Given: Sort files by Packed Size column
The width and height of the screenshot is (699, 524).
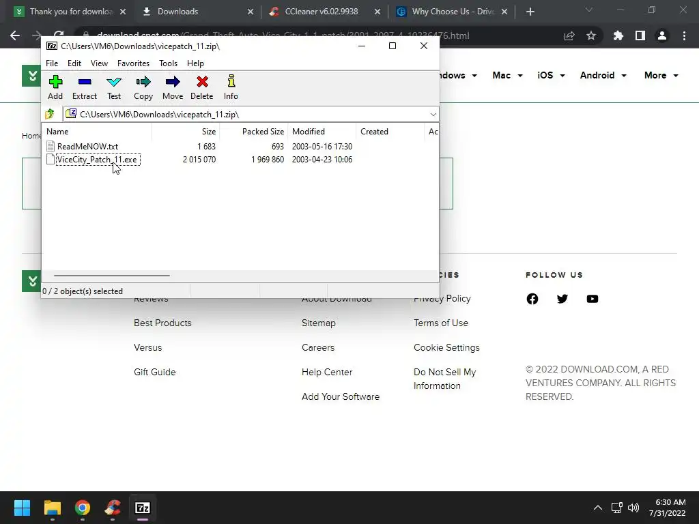Looking at the screenshot, I should [x=254, y=132].
